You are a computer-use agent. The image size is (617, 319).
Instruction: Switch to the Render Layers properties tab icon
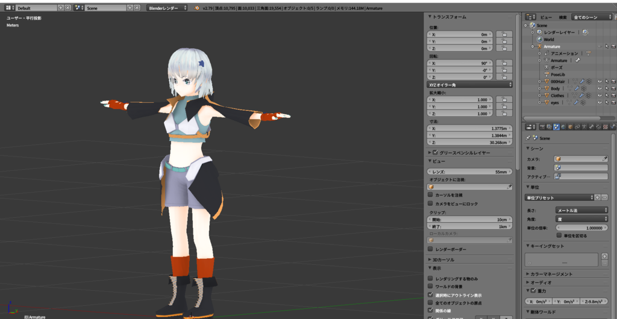(x=549, y=126)
